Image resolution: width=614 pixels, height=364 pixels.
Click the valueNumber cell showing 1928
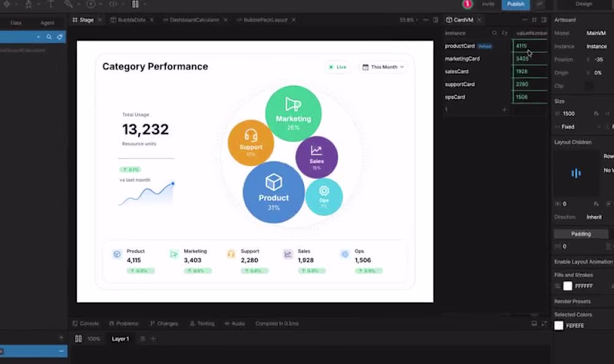tap(530, 71)
